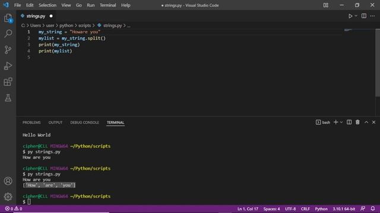This screenshot has width=380, height=213.
Task: Click Hello World terminal output line
Action: [x=37, y=135]
